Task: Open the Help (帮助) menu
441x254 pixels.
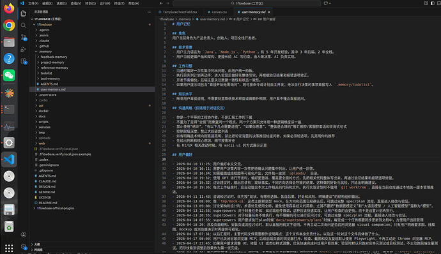Action: point(134,3)
